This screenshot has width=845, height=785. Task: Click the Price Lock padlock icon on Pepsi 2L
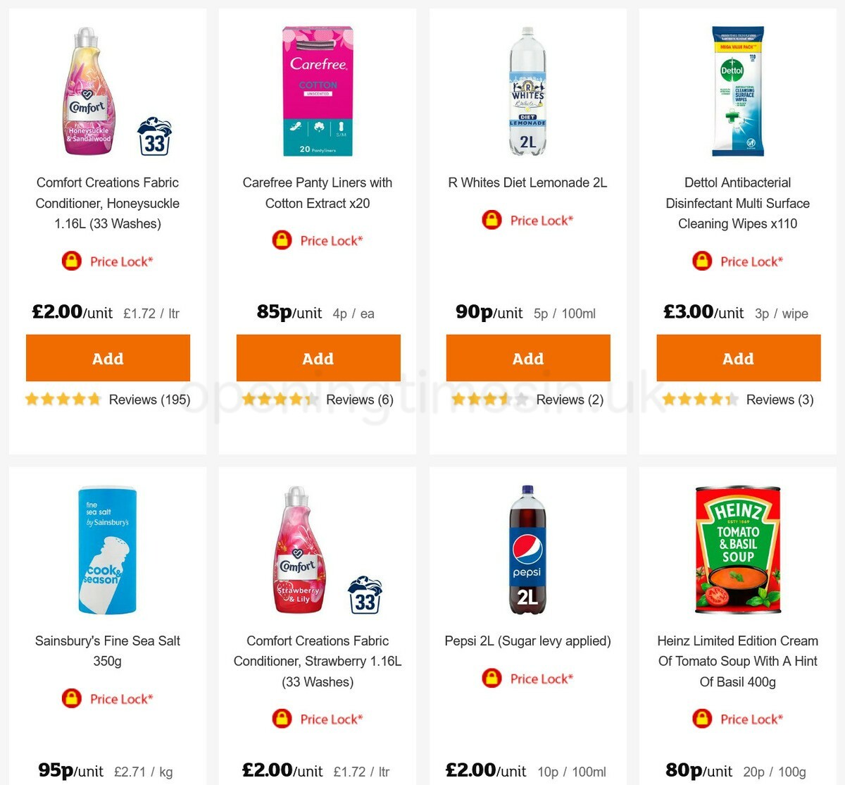tap(491, 679)
